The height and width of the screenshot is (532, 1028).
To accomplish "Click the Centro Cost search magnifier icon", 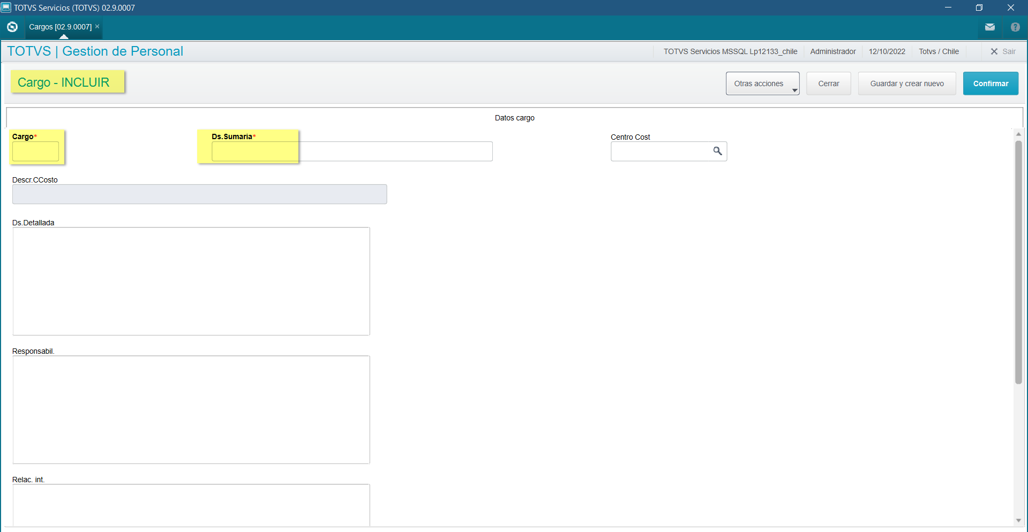I will point(717,151).
